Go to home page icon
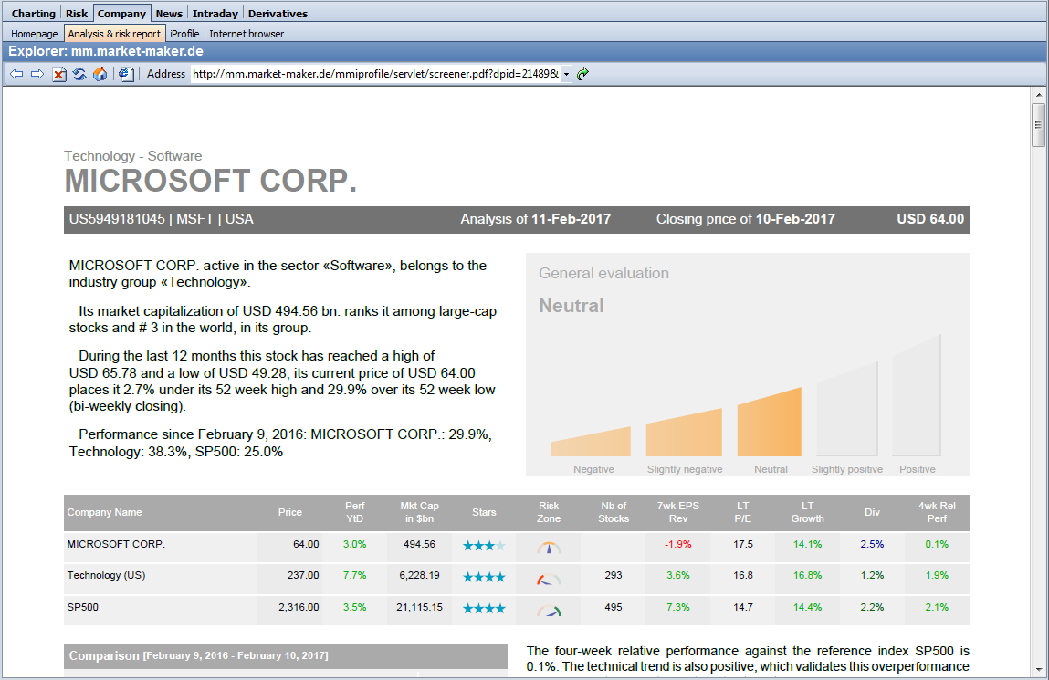This screenshot has width=1049, height=680. [100, 74]
